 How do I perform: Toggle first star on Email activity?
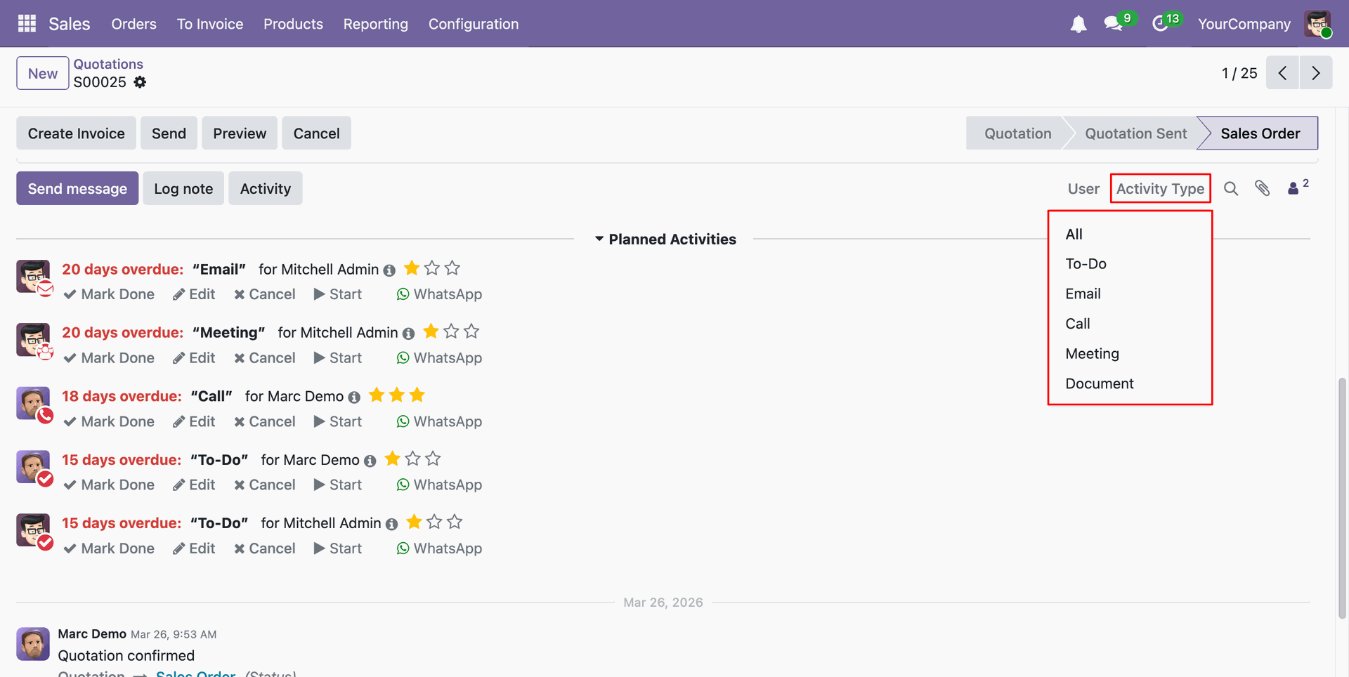click(412, 268)
